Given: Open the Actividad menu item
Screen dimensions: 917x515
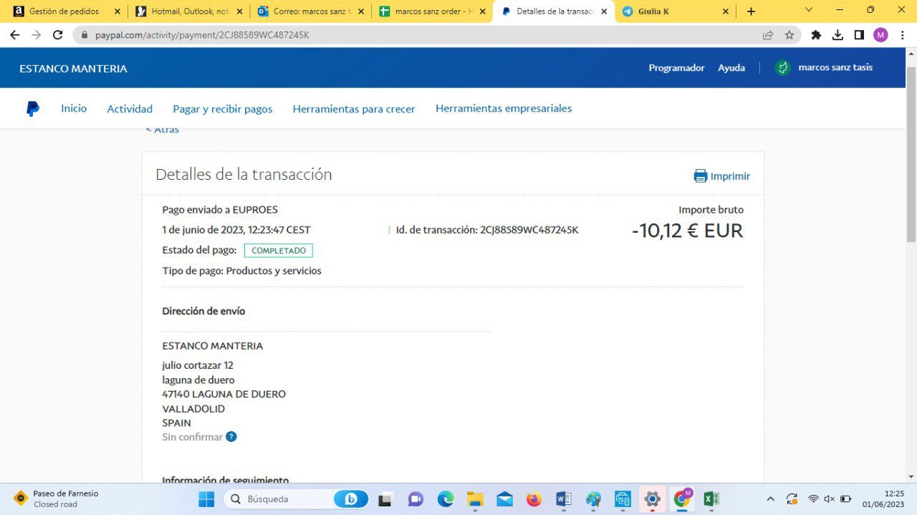Looking at the screenshot, I should tap(130, 109).
